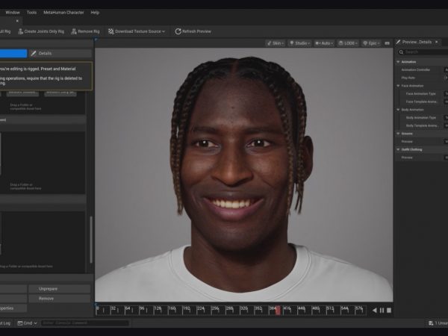Click the Download Texture Source icon
Screen dimensions: 448x336
[111, 31]
